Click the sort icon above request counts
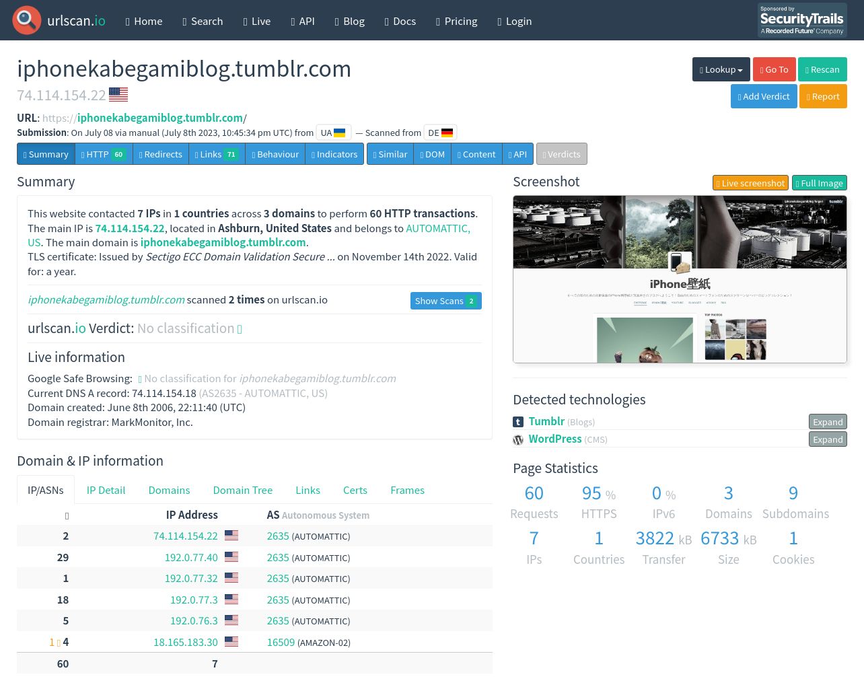Screen dimensions: 864x689 (67, 516)
